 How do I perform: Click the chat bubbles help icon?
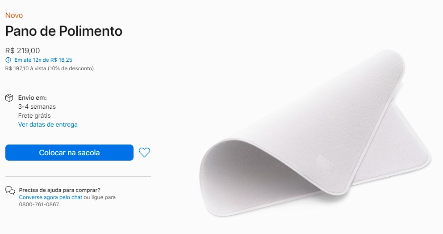click(x=10, y=190)
